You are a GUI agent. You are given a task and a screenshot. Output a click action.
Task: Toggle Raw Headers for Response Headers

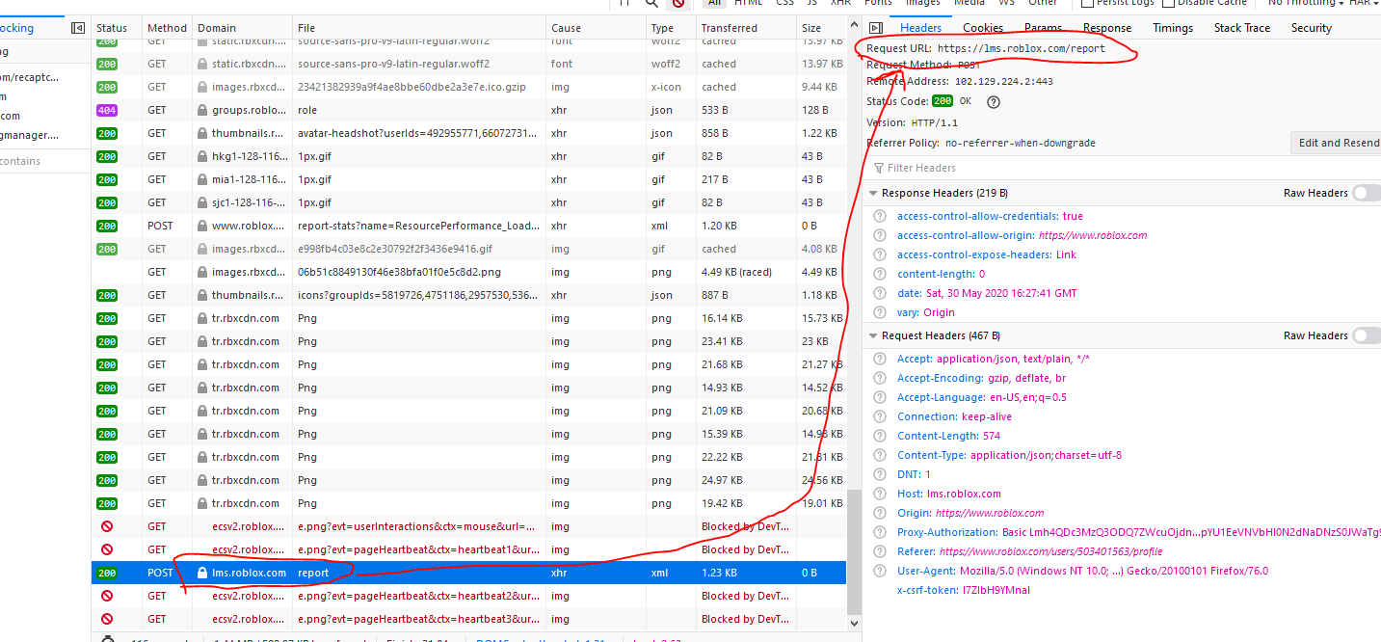1365,193
